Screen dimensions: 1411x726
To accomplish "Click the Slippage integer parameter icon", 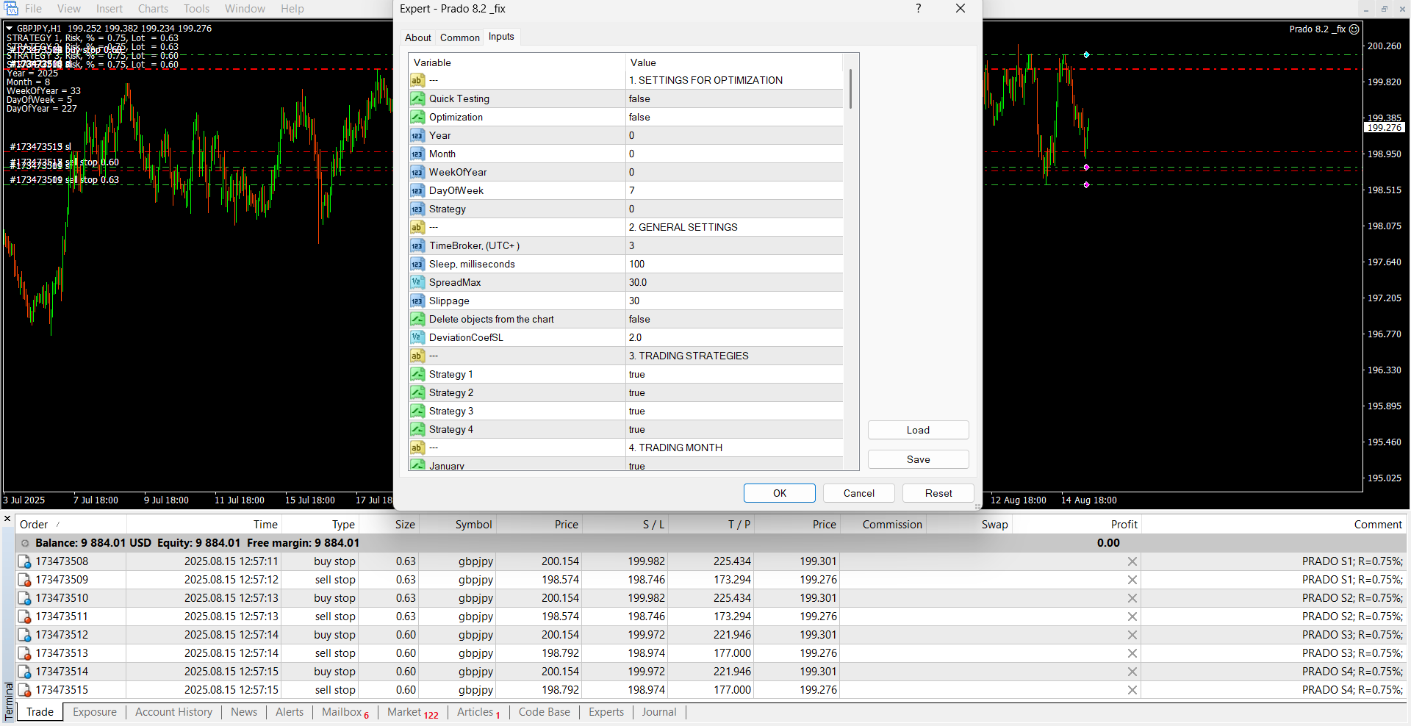I will 417,301.
